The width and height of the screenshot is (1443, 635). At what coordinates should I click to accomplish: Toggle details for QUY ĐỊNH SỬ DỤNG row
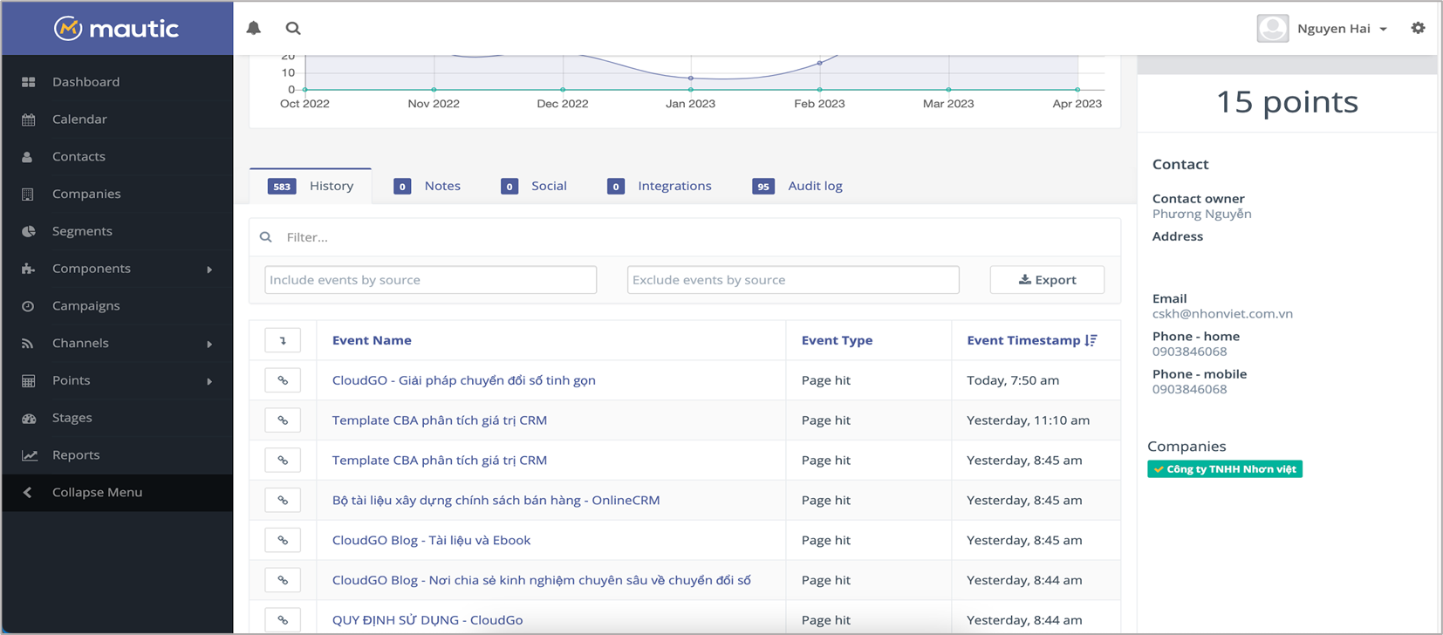(x=283, y=620)
